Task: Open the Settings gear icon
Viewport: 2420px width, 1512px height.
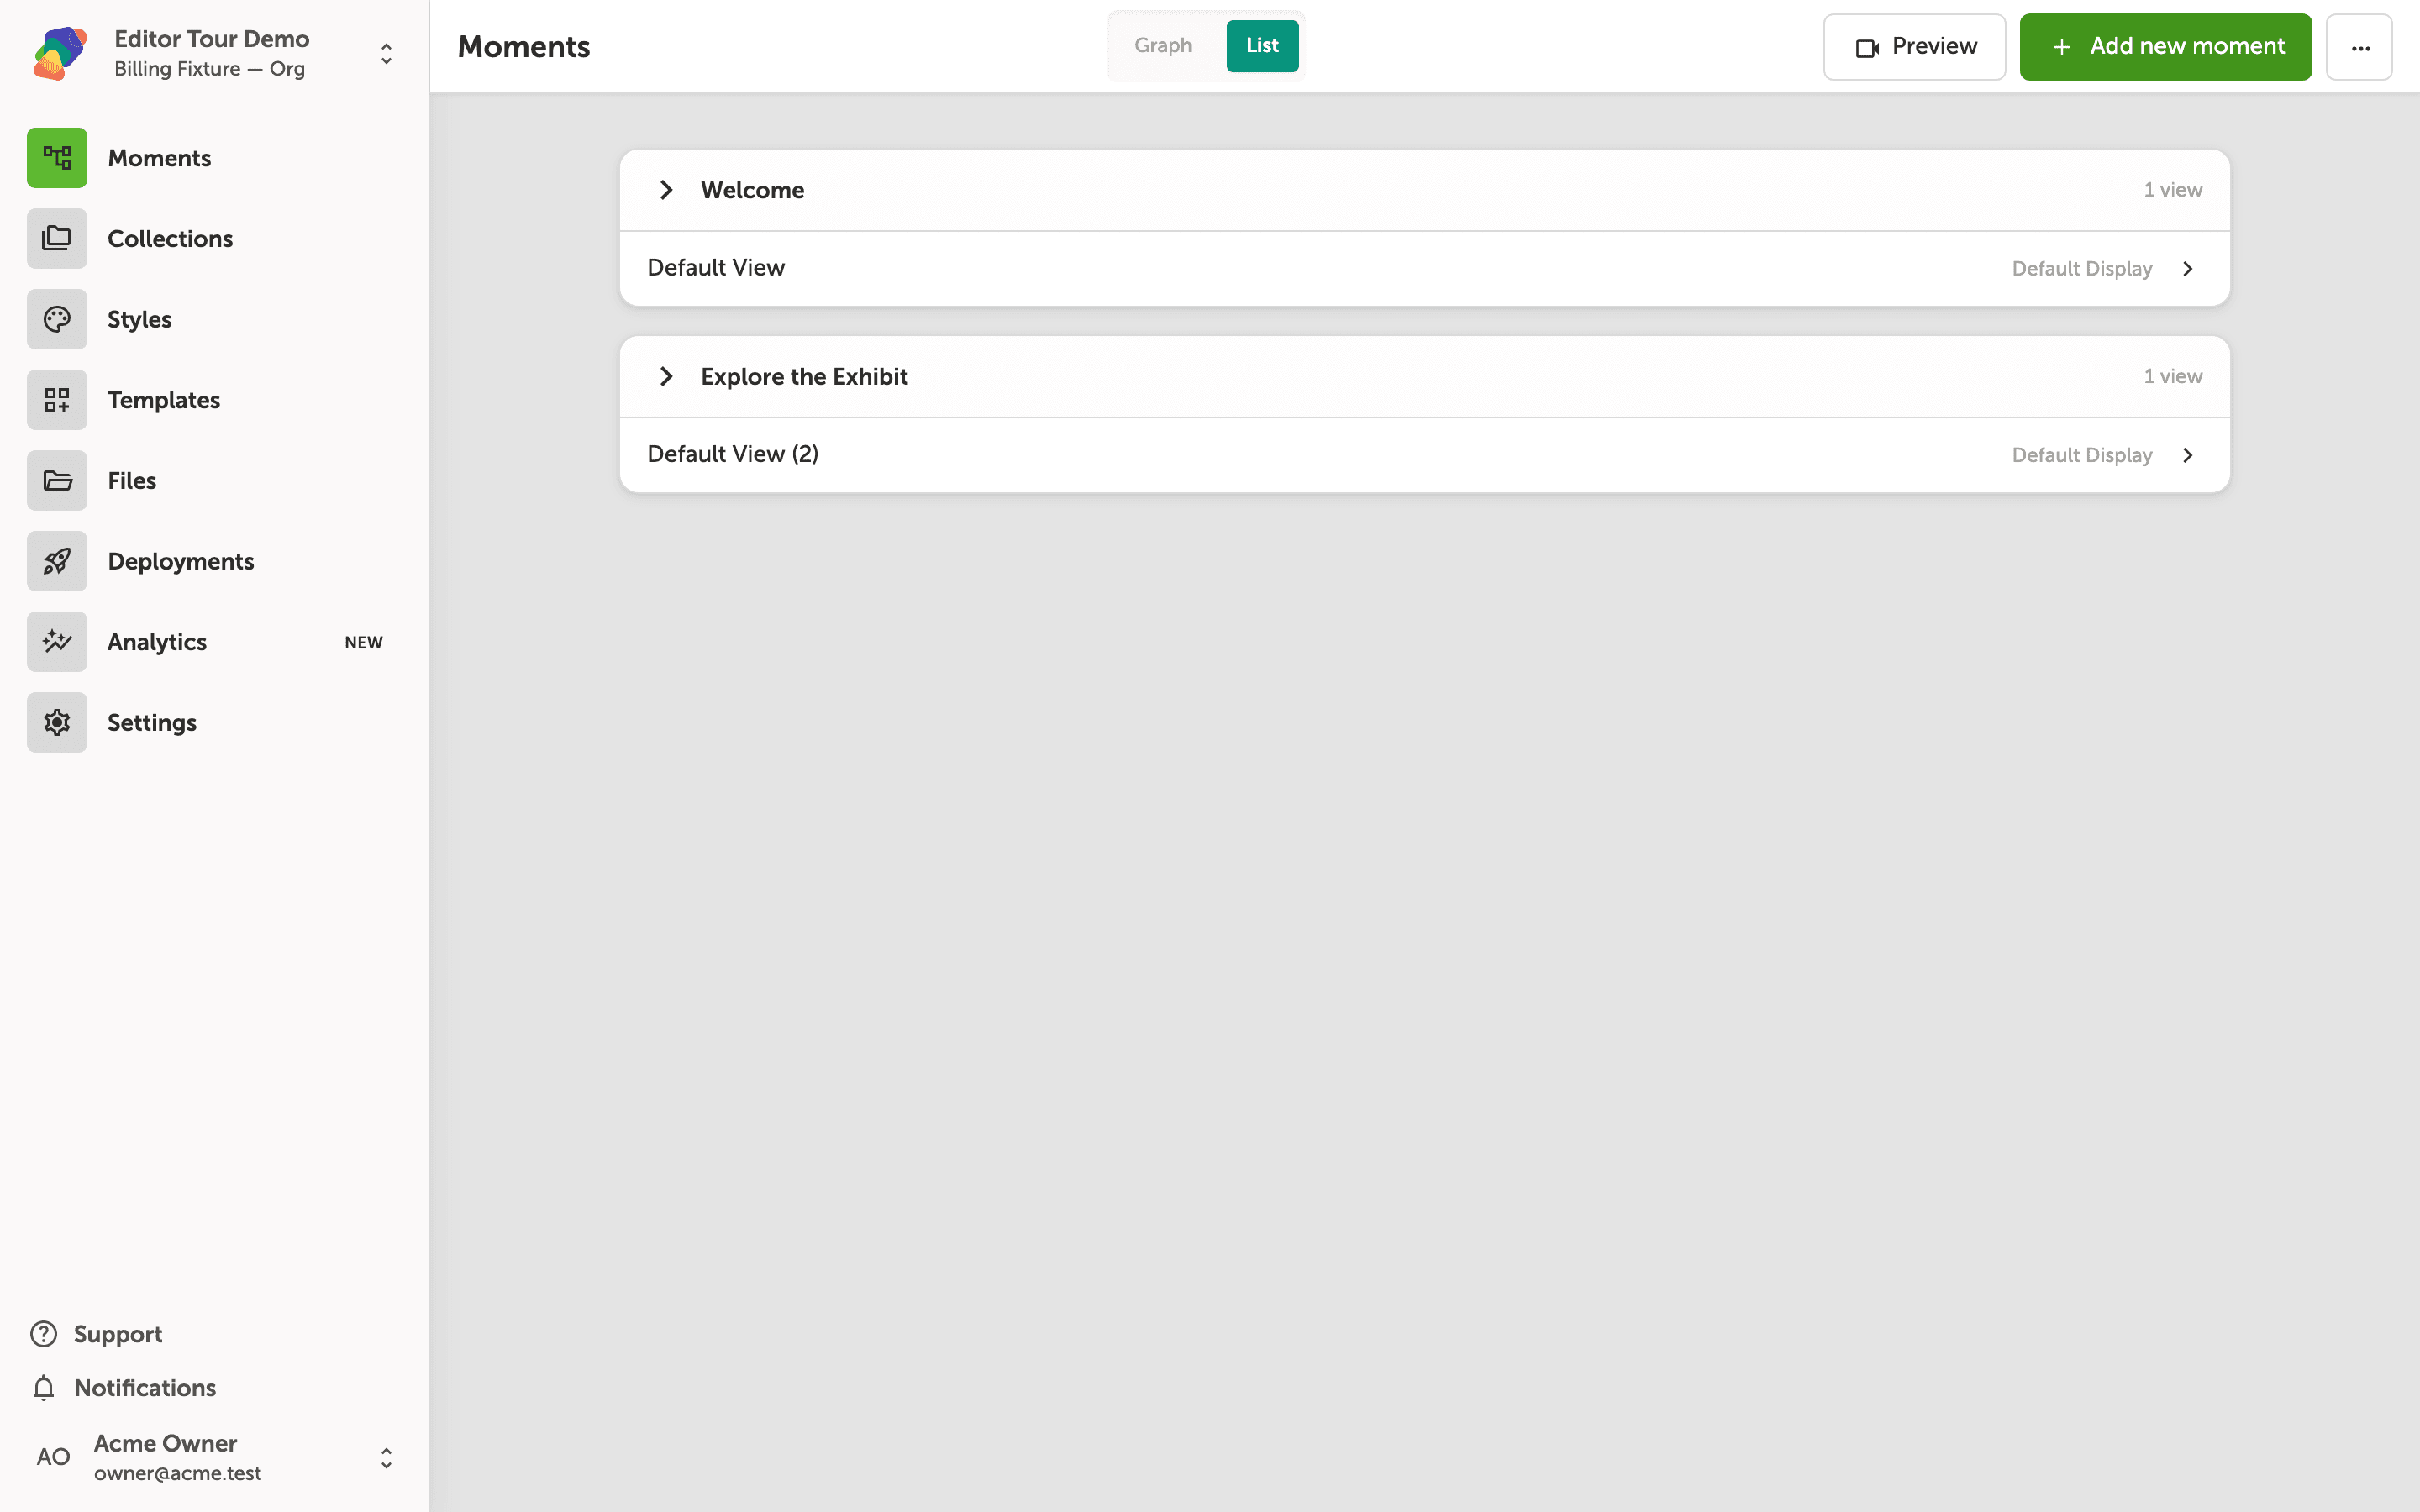Action: coord(57,722)
